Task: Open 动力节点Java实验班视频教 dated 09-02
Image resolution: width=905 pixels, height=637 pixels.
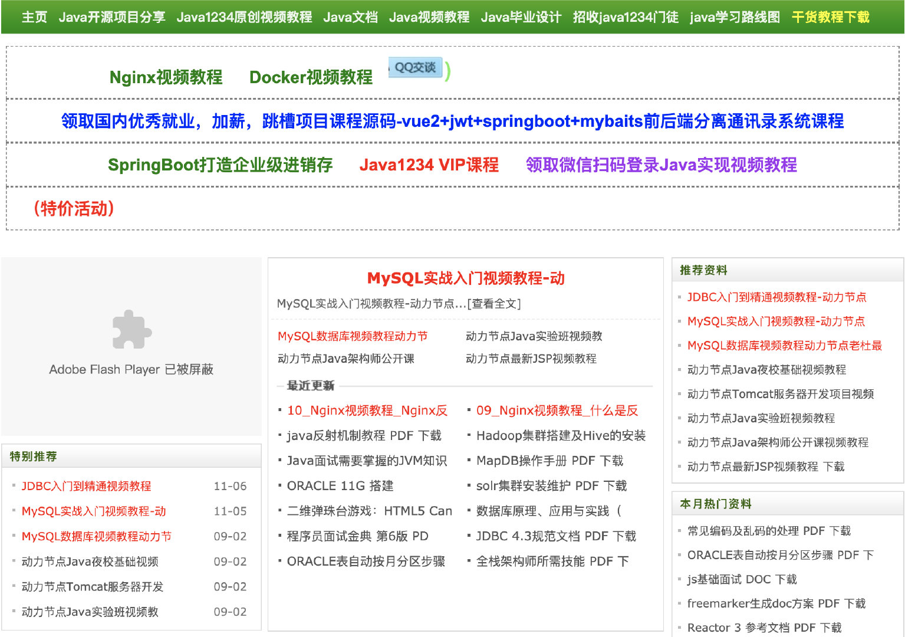Action: click(90, 612)
